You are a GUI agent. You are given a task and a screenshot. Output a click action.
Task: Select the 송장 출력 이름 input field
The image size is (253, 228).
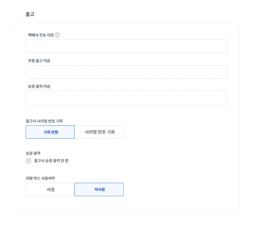point(126,97)
